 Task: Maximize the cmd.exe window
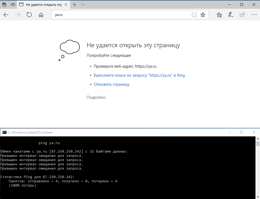click(242, 132)
